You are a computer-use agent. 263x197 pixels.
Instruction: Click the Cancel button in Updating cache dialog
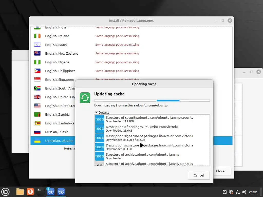[x=199, y=175]
